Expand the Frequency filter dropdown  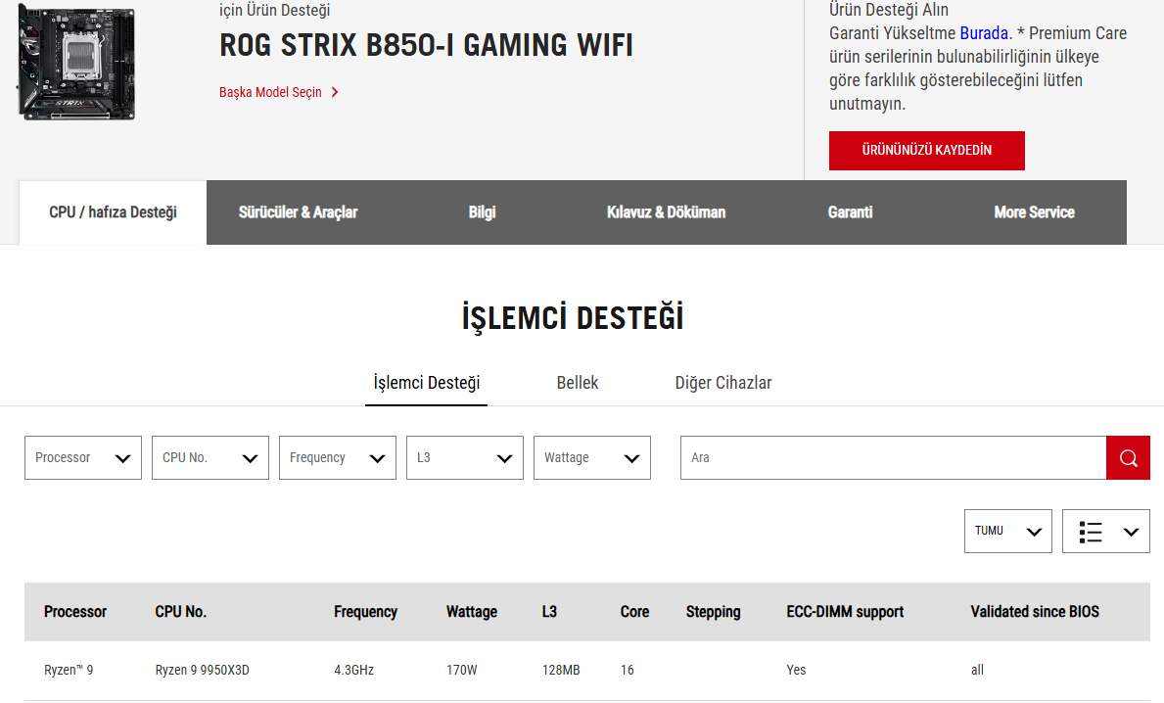click(x=338, y=458)
